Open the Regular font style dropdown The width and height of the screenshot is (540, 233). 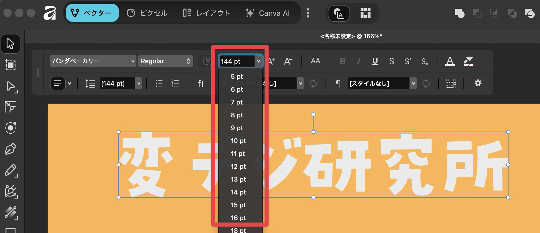[x=165, y=61]
